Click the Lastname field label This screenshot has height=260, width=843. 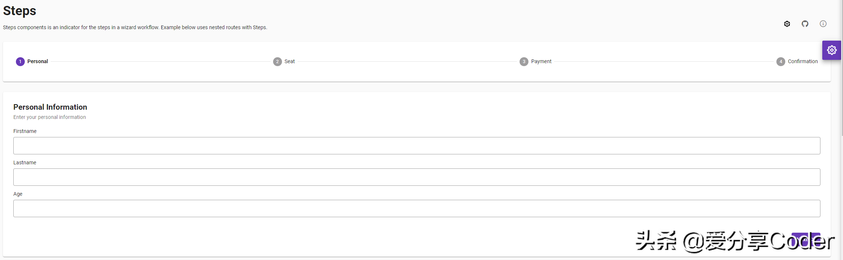click(x=25, y=162)
